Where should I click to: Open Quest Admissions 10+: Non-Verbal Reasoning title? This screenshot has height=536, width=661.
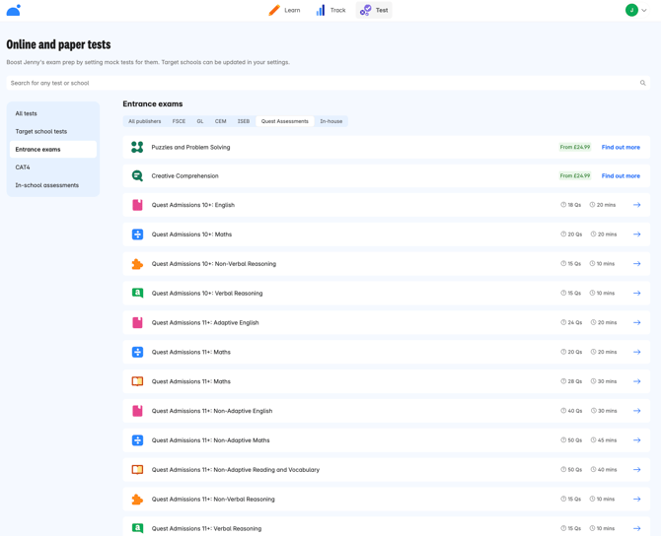(214, 264)
